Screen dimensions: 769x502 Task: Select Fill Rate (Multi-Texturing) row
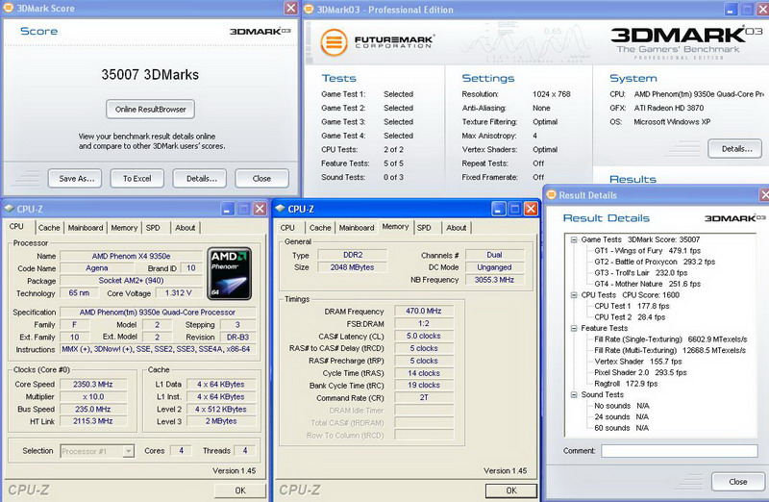click(670, 350)
